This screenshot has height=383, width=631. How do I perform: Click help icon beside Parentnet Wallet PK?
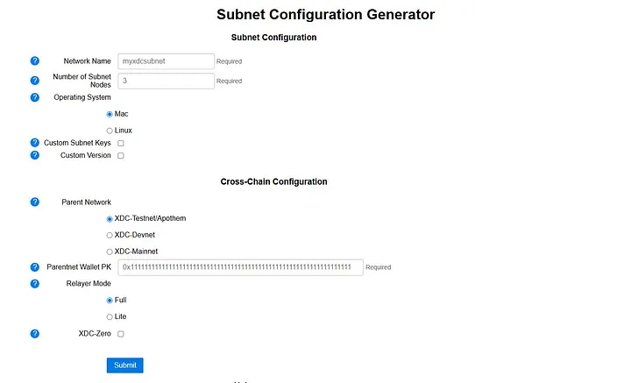pyautogui.click(x=35, y=267)
